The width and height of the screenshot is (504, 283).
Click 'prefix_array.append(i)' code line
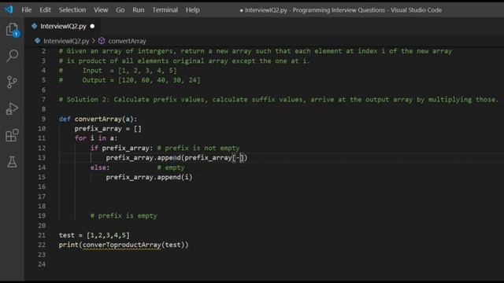pyautogui.click(x=149, y=177)
